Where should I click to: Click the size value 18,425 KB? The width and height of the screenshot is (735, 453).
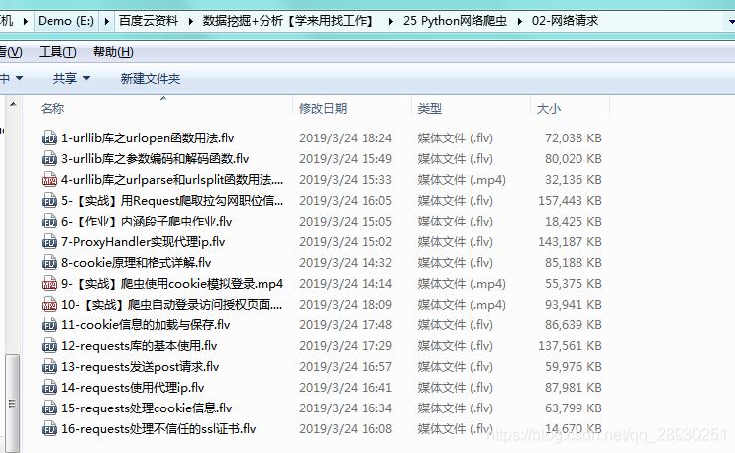click(x=574, y=222)
